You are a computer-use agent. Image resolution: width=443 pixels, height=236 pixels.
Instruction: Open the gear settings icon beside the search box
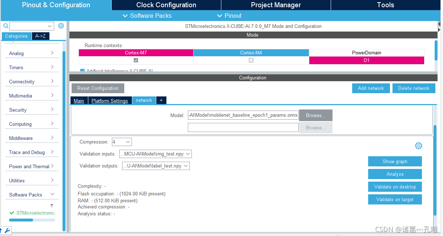pos(61,26)
